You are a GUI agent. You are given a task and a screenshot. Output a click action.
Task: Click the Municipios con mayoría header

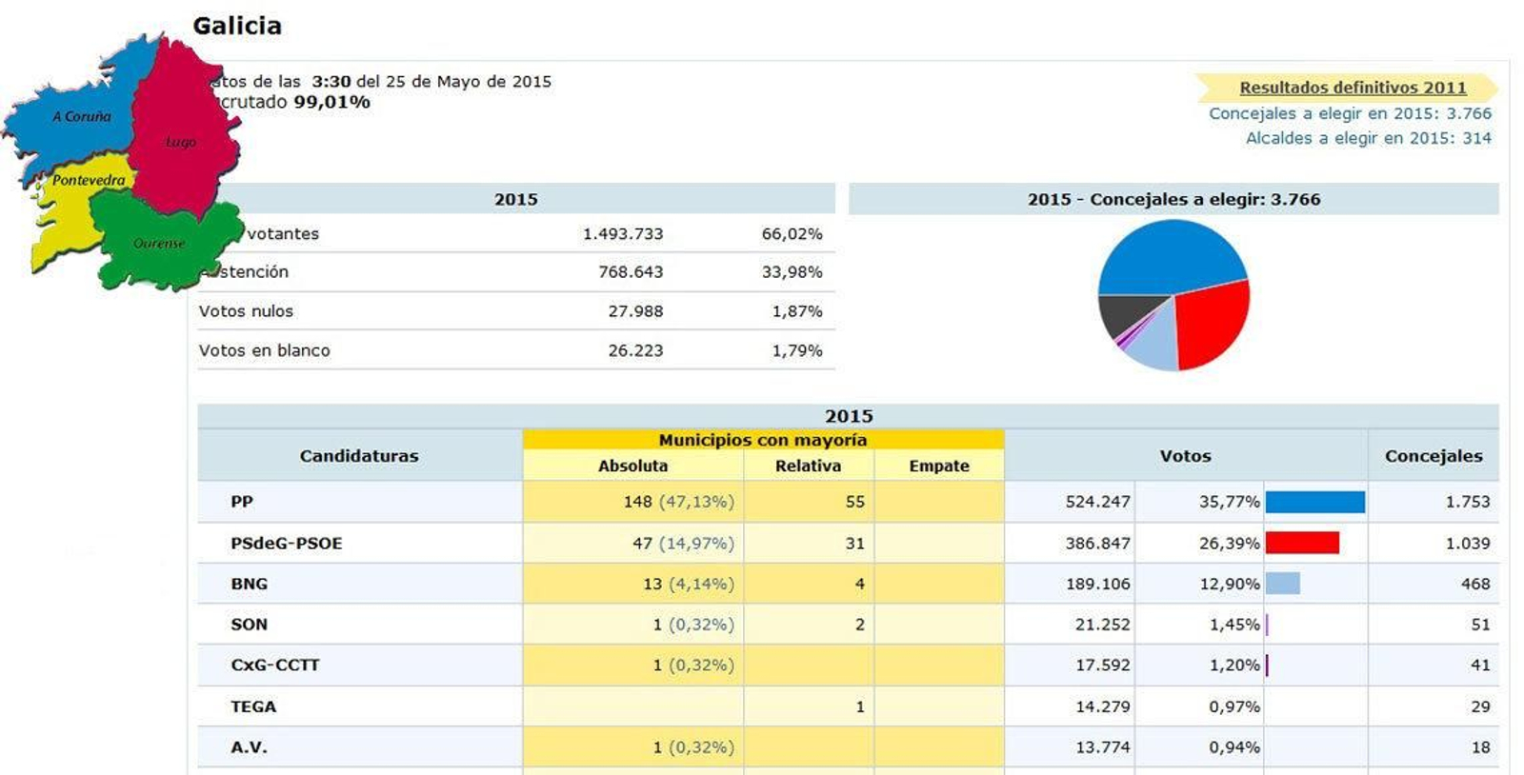762,440
